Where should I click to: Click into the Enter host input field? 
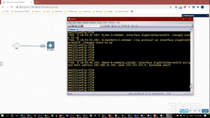[x=92, y=26]
